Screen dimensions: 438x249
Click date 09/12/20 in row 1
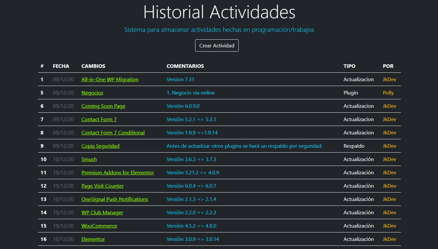(x=63, y=80)
